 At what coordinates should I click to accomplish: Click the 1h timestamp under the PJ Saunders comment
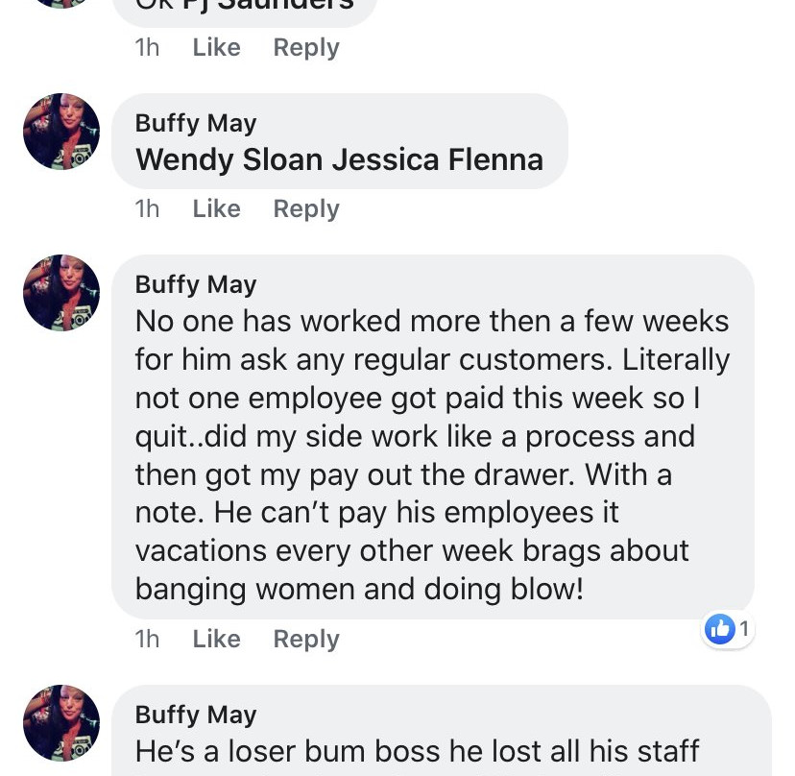point(147,47)
